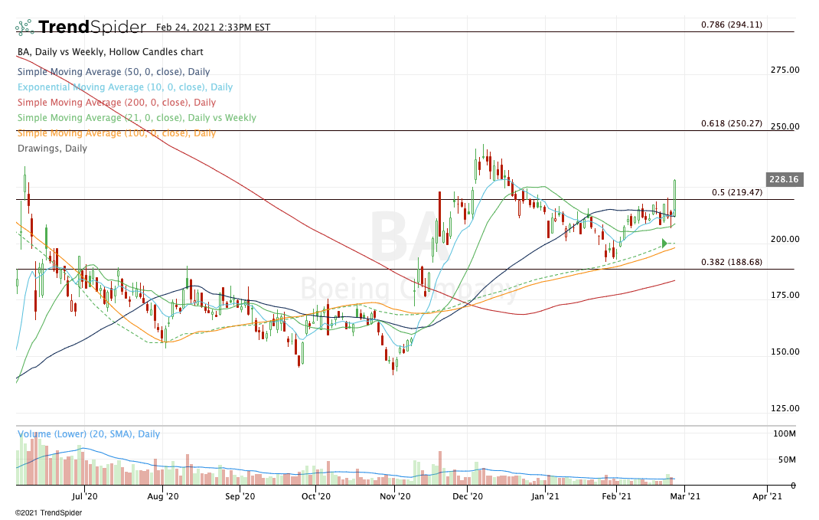Select the Simple Moving Average 50 legend
This screenshot has width=819, height=520.
pyautogui.click(x=113, y=71)
